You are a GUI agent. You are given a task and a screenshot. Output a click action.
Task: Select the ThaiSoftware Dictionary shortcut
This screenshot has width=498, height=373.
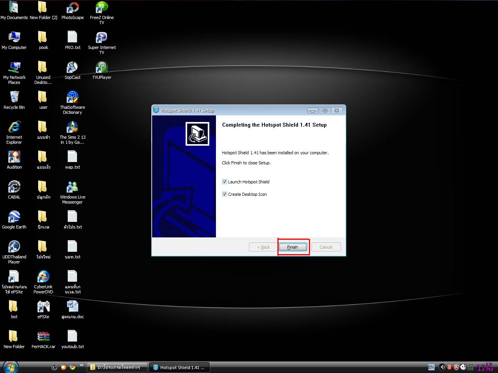pyautogui.click(x=72, y=103)
